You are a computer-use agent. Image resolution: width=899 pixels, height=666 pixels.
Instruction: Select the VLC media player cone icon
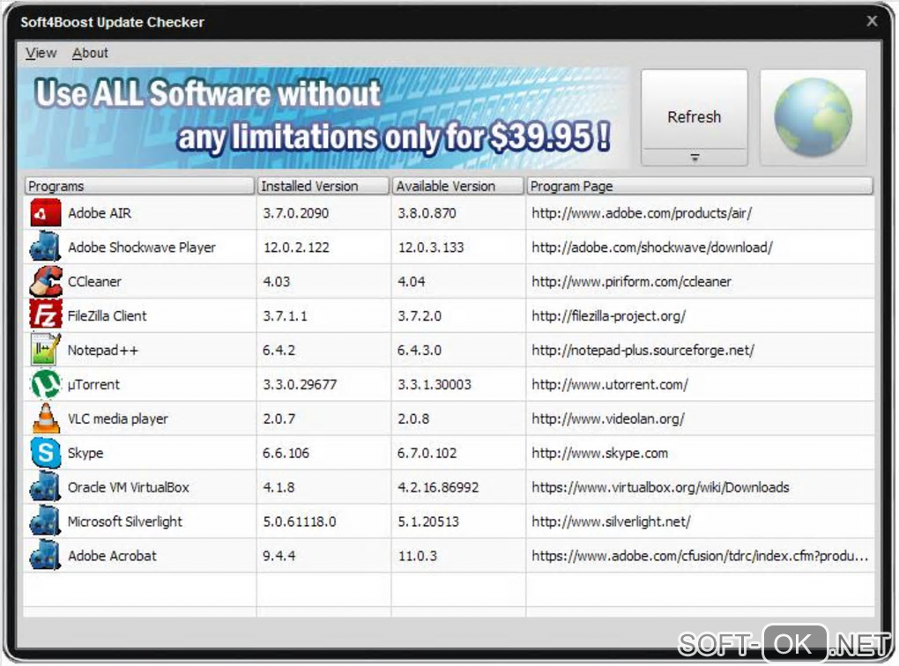(x=46, y=418)
